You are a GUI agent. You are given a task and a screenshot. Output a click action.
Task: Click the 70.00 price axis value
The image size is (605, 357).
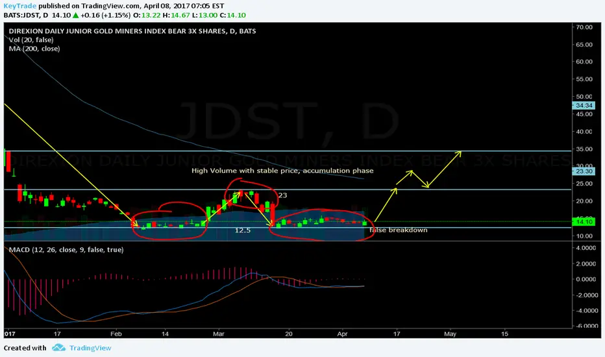(584, 27)
